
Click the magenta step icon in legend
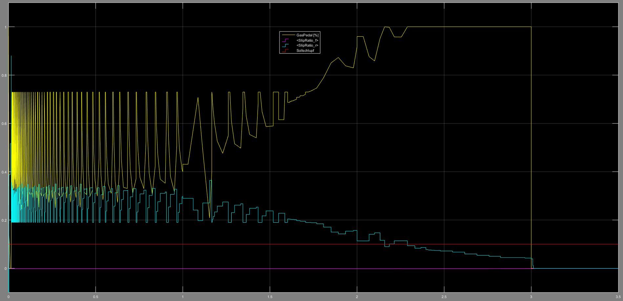click(x=285, y=40)
